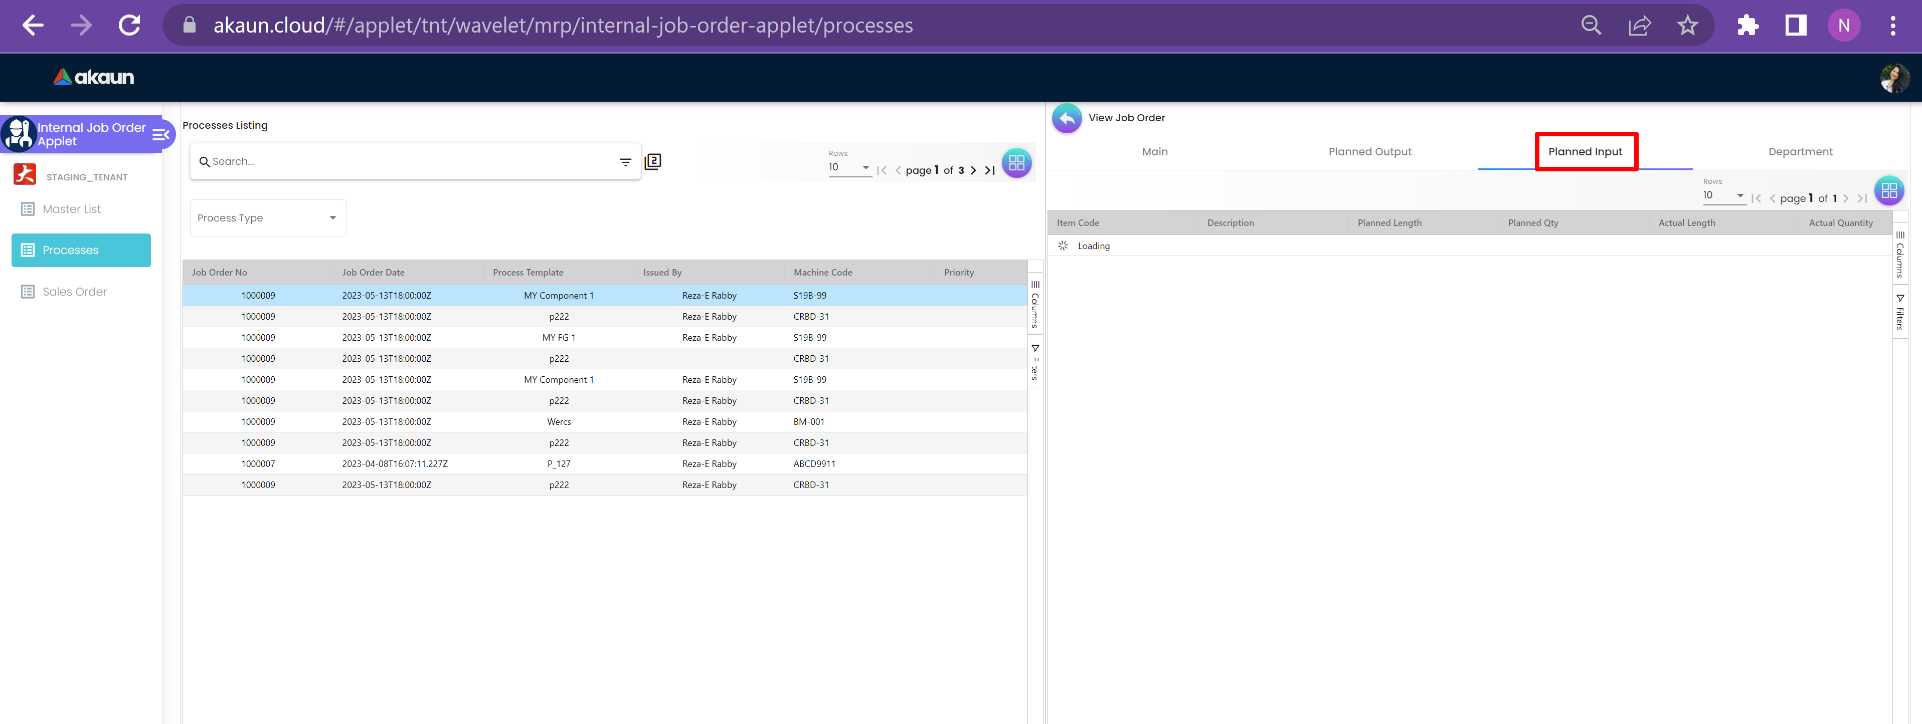Toggle Filters side panel in Planned Input grid
This screenshot has height=724, width=1922.
tap(1899, 313)
